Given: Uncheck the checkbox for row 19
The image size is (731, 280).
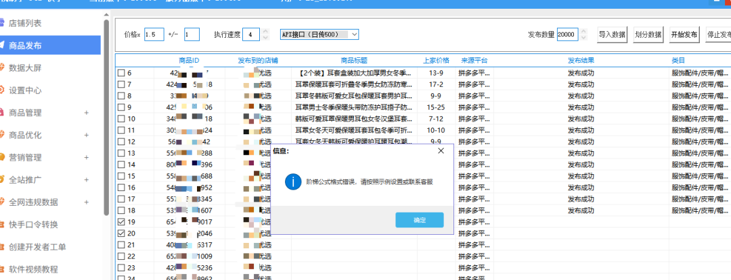Looking at the screenshot, I should tap(121, 222).
